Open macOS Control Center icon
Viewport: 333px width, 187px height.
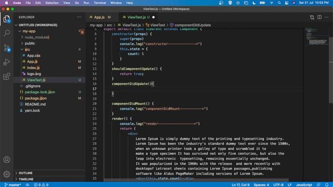287,3
